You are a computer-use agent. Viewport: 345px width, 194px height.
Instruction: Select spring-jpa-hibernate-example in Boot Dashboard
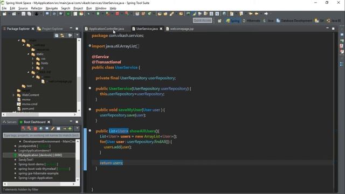38,174
